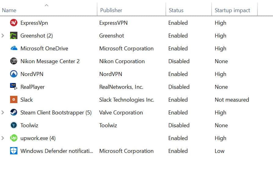
Task: Select the ExpressVpn red icon
Action: [x=13, y=23]
